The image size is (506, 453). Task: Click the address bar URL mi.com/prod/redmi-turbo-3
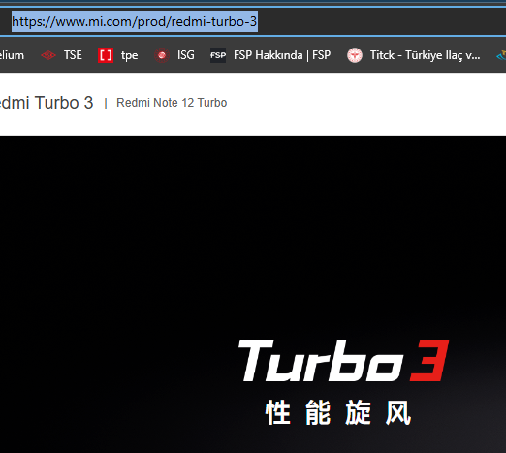point(135,21)
